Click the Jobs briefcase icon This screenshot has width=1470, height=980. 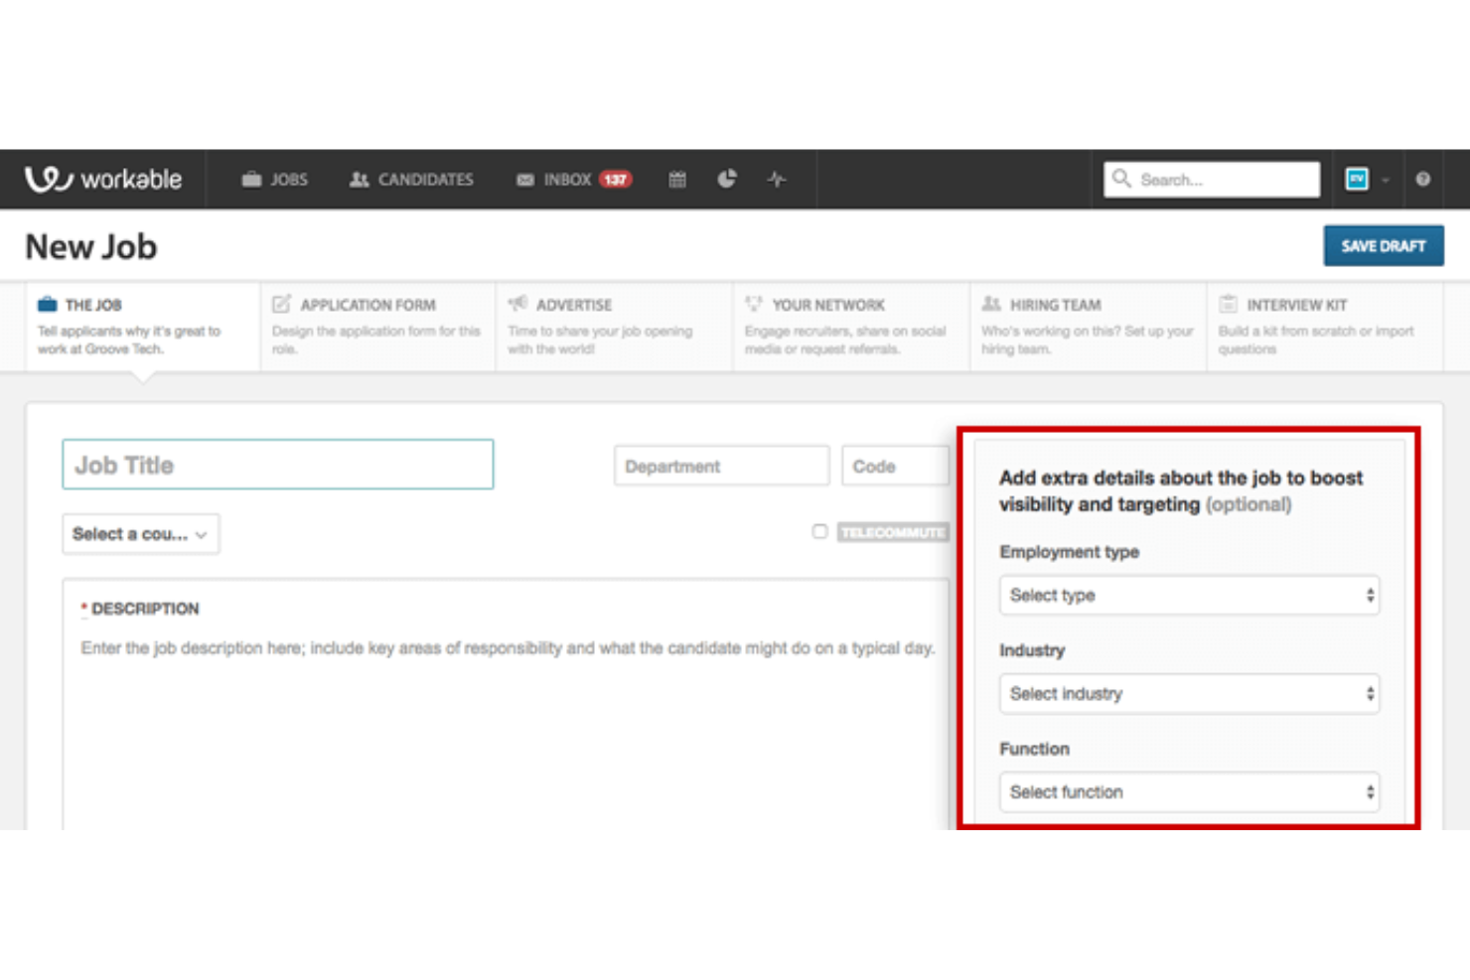click(252, 180)
